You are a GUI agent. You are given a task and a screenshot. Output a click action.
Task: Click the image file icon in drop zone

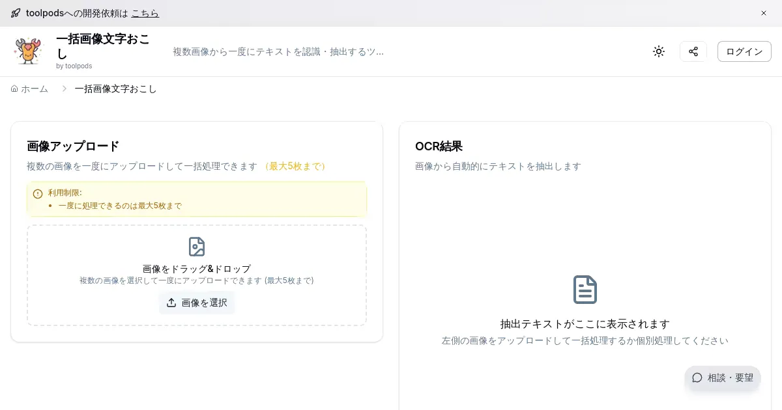click(x=197, y=247)
